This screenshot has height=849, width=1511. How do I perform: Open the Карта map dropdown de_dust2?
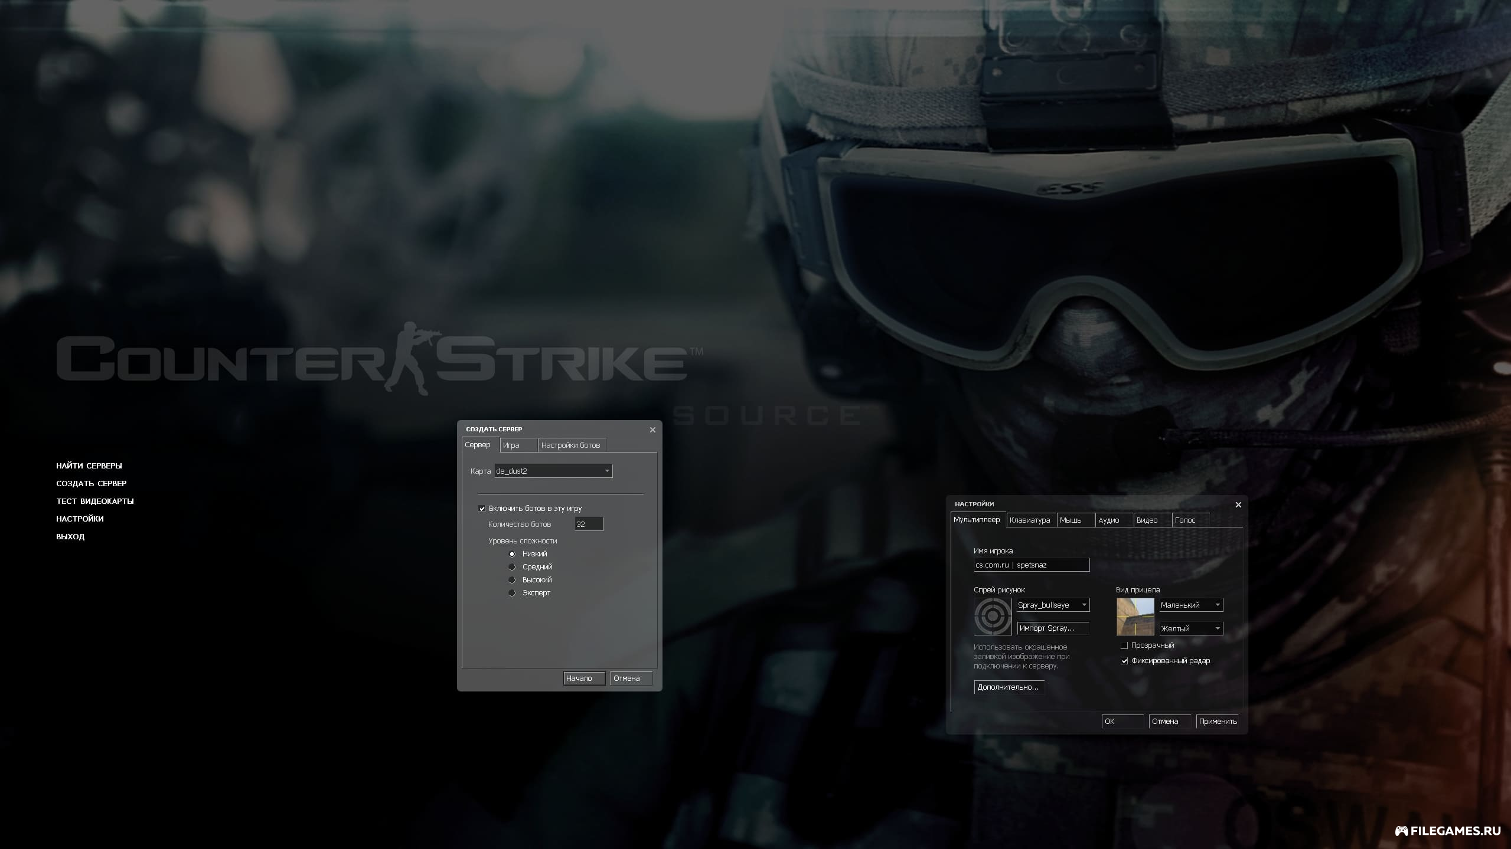(x=553, y=471)
